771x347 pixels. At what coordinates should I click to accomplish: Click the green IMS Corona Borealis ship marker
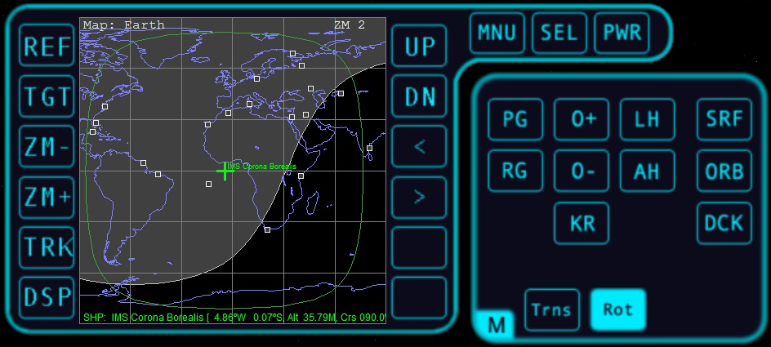225,171
